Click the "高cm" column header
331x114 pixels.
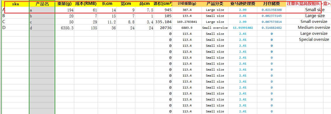[x=145, y=4]
